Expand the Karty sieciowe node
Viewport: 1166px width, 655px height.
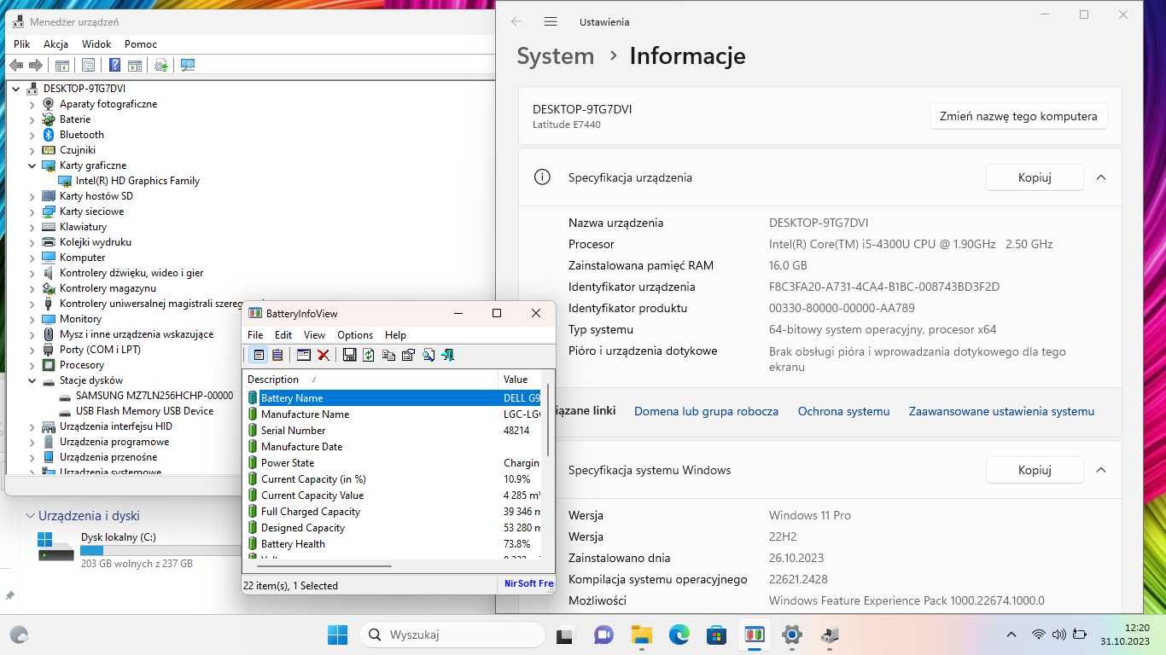tap(32, 212)
